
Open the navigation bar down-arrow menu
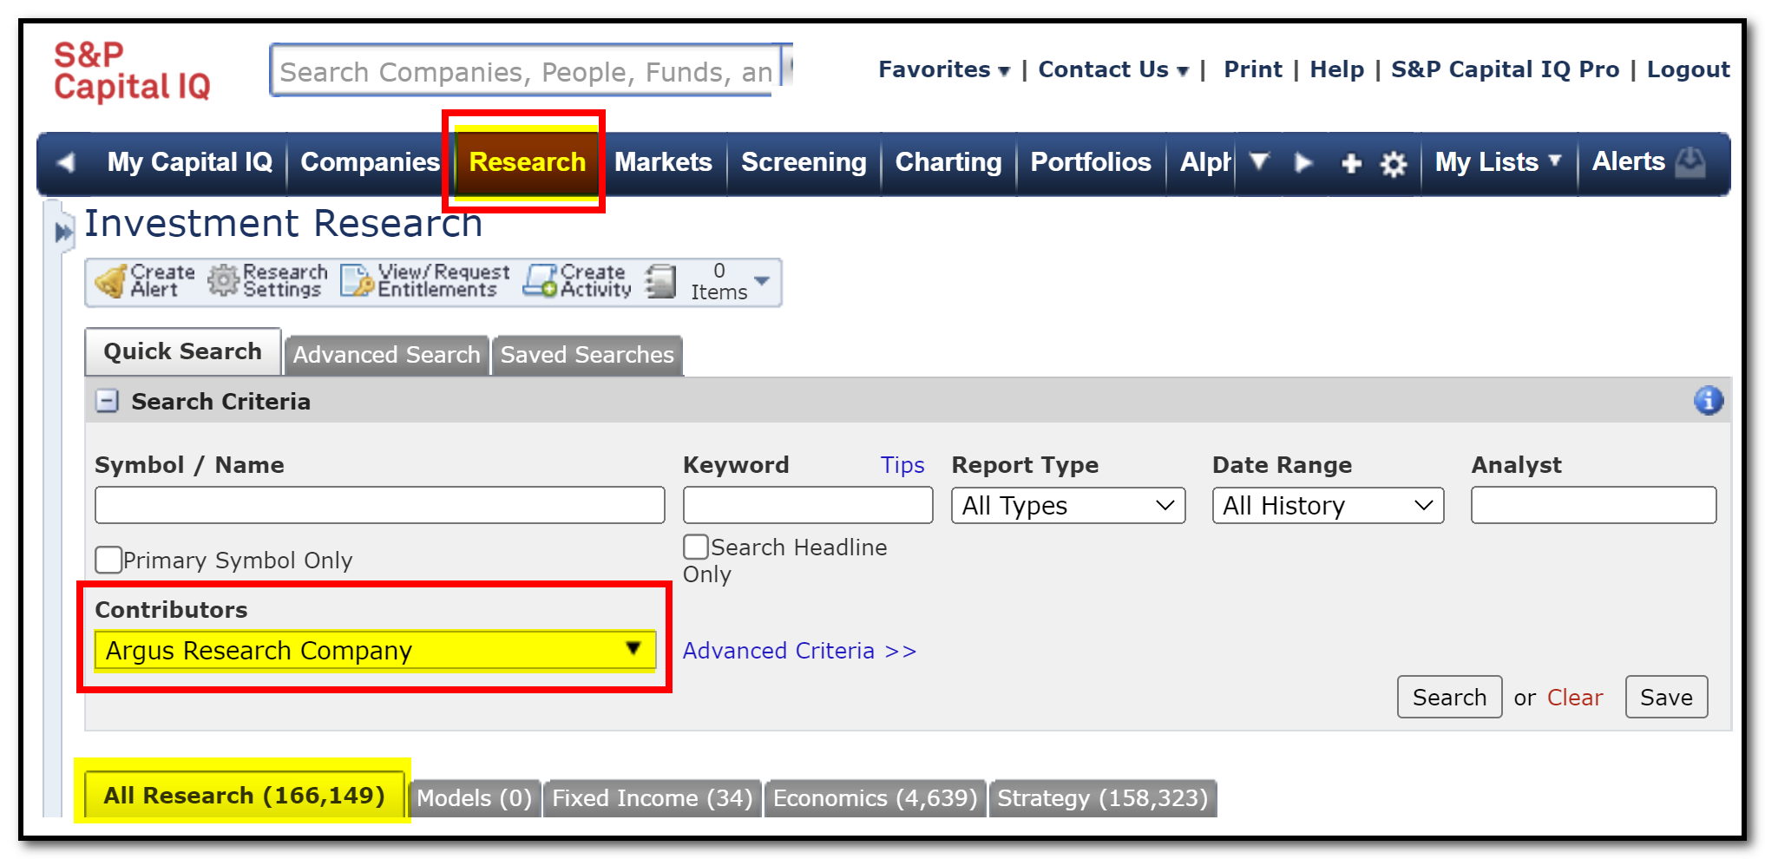1259,161
